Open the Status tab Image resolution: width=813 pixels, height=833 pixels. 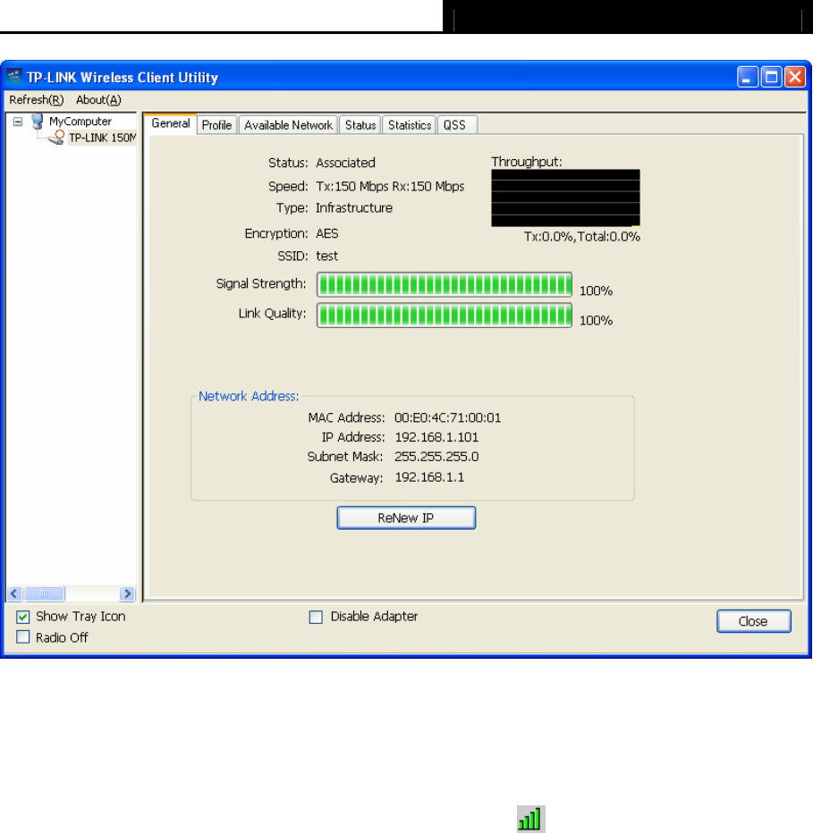[x=360, y=125]
